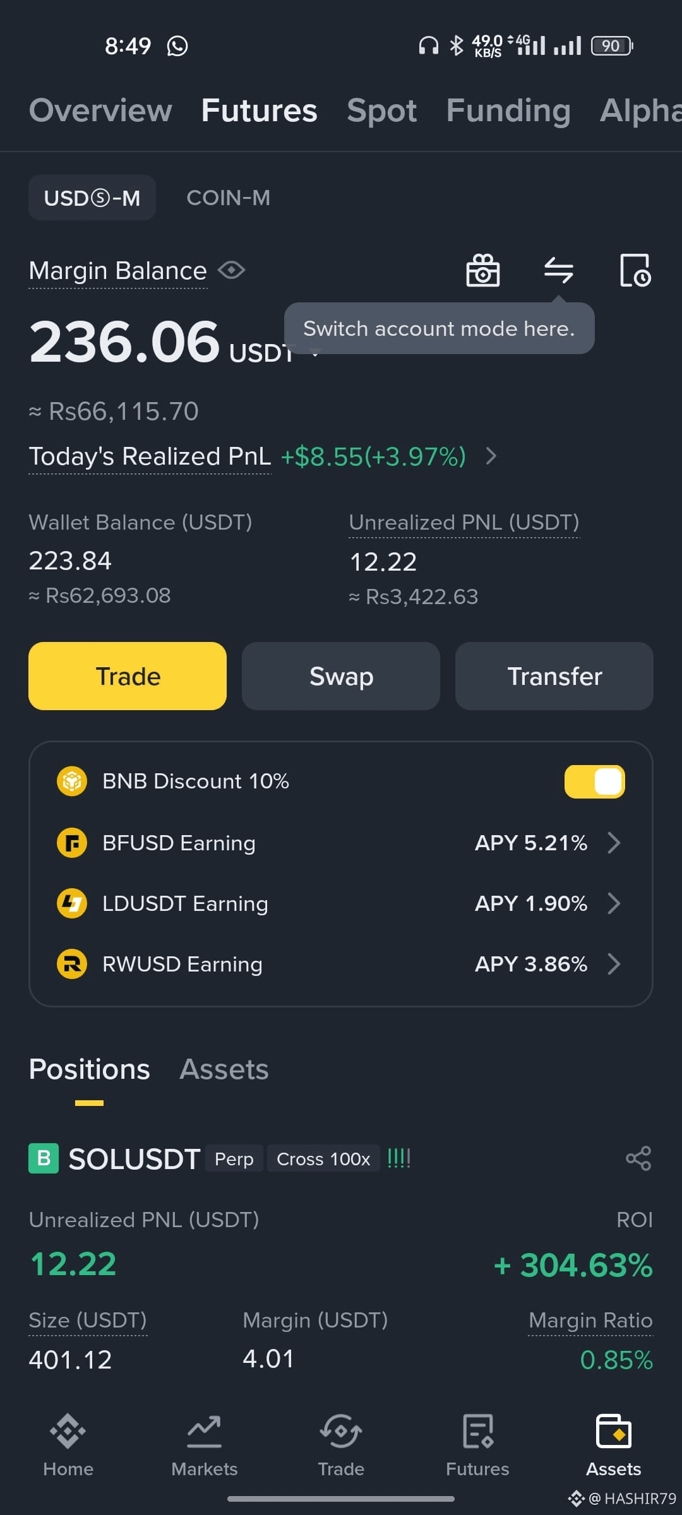Screen dimensions: 682x1515
Task: Share the SOLUSDT position
Action: (x=638, y=1158)
